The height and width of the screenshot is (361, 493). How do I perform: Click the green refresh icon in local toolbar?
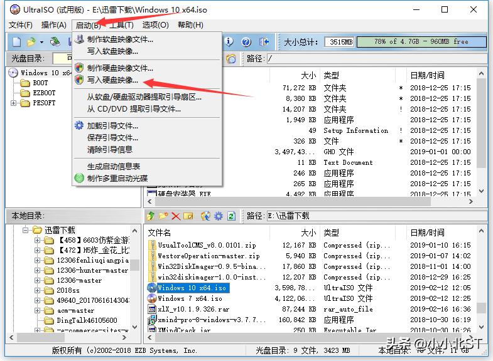click(x=231, y=216)
